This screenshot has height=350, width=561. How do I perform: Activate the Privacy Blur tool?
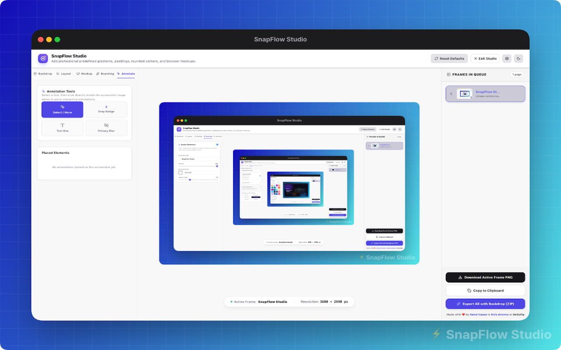pyautogui.click(x=106, y=128)
